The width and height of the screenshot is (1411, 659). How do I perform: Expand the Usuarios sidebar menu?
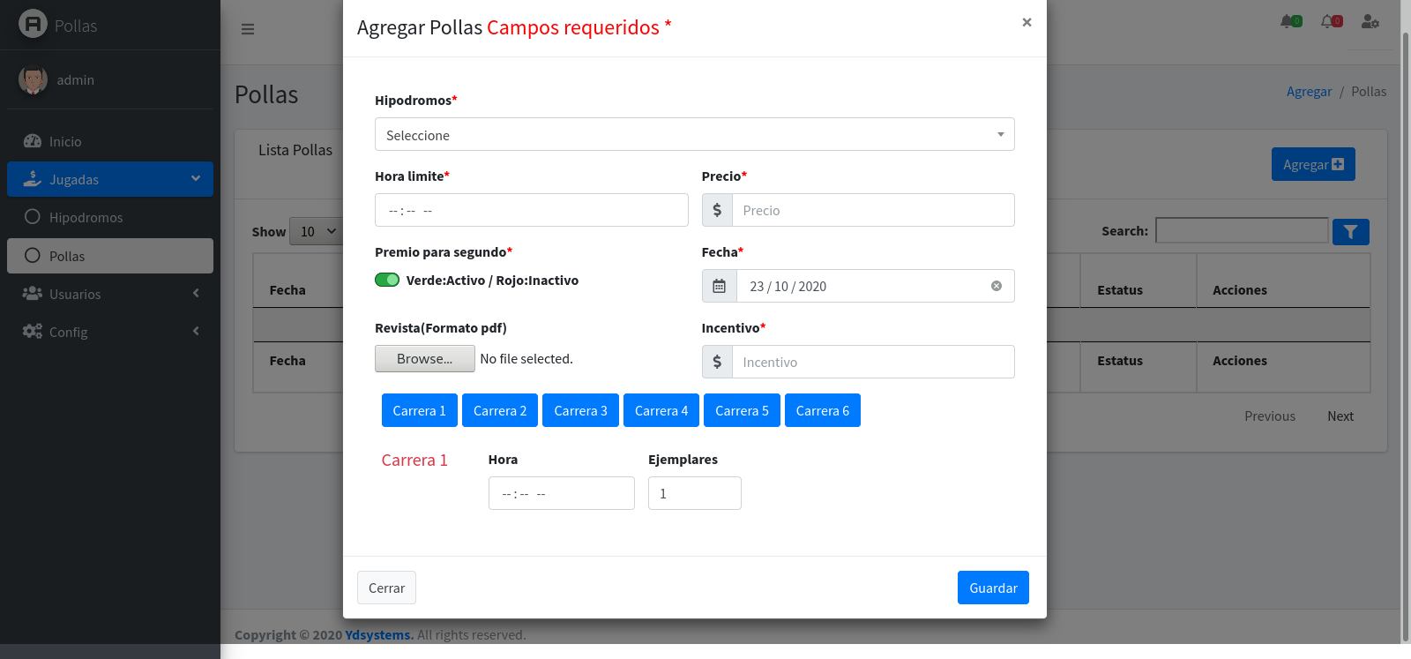point(110,294)
